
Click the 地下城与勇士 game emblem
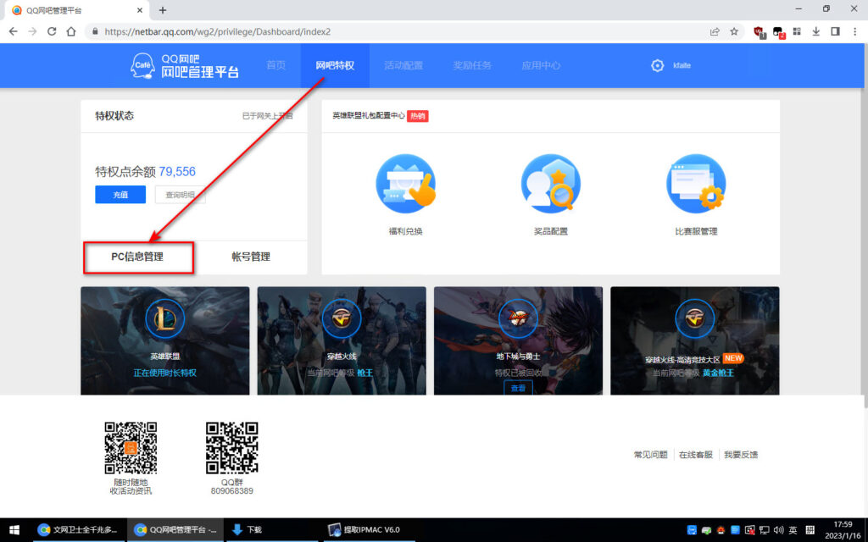[518, 318]
